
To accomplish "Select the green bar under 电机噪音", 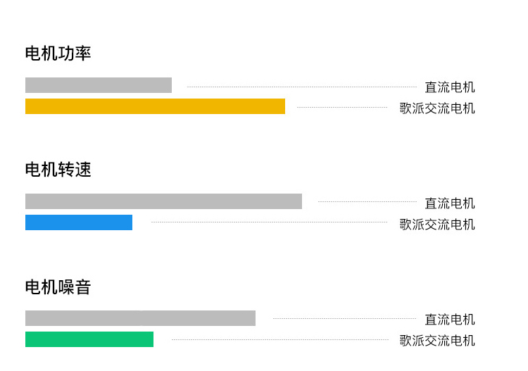I will click(89, 339).
